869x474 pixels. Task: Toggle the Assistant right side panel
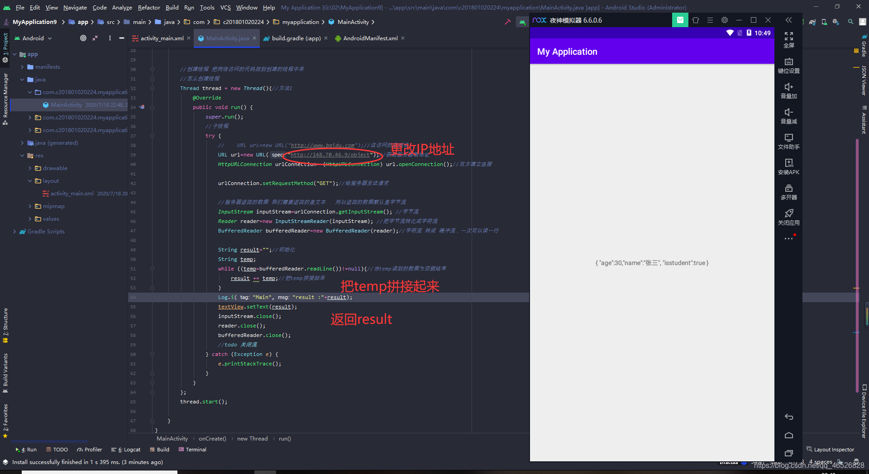coord(864,120)
